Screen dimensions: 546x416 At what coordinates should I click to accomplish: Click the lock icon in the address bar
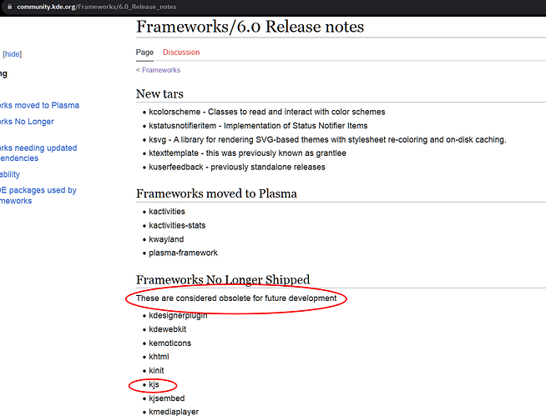10,7
